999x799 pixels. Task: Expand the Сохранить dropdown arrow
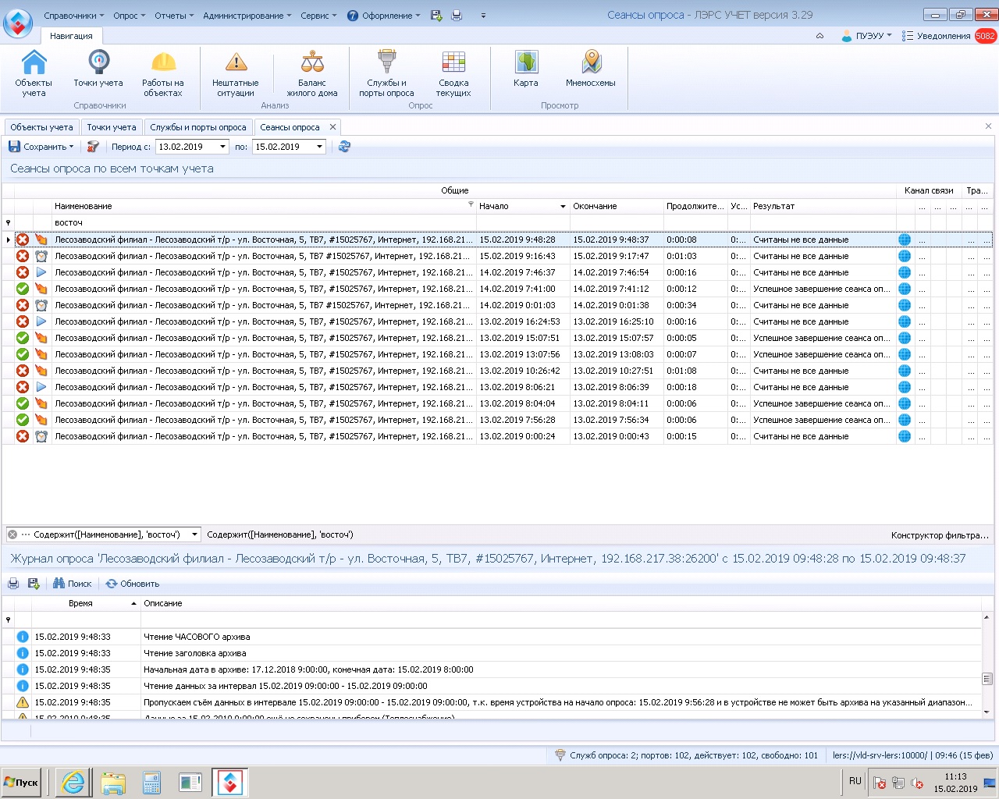point(71,147)
